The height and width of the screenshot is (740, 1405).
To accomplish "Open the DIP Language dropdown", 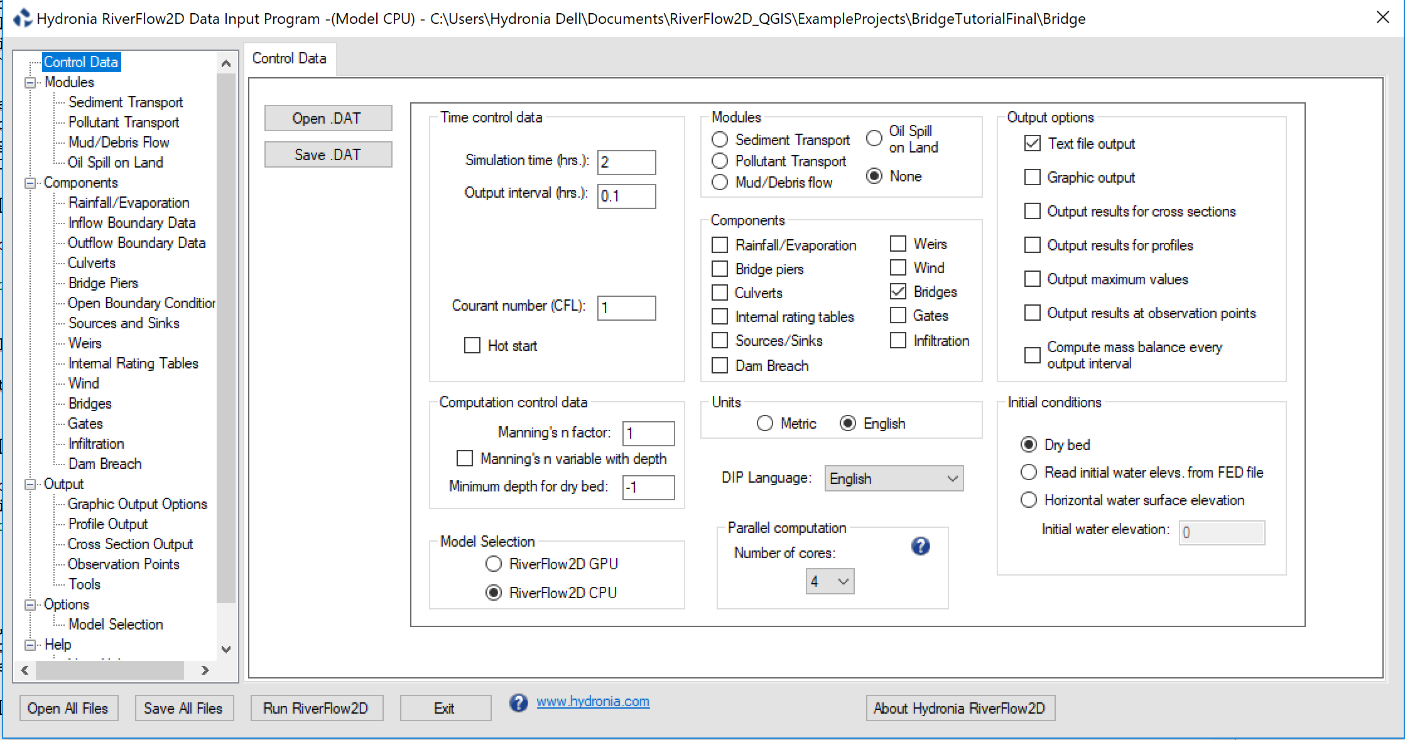I will [x=894, y=478].
